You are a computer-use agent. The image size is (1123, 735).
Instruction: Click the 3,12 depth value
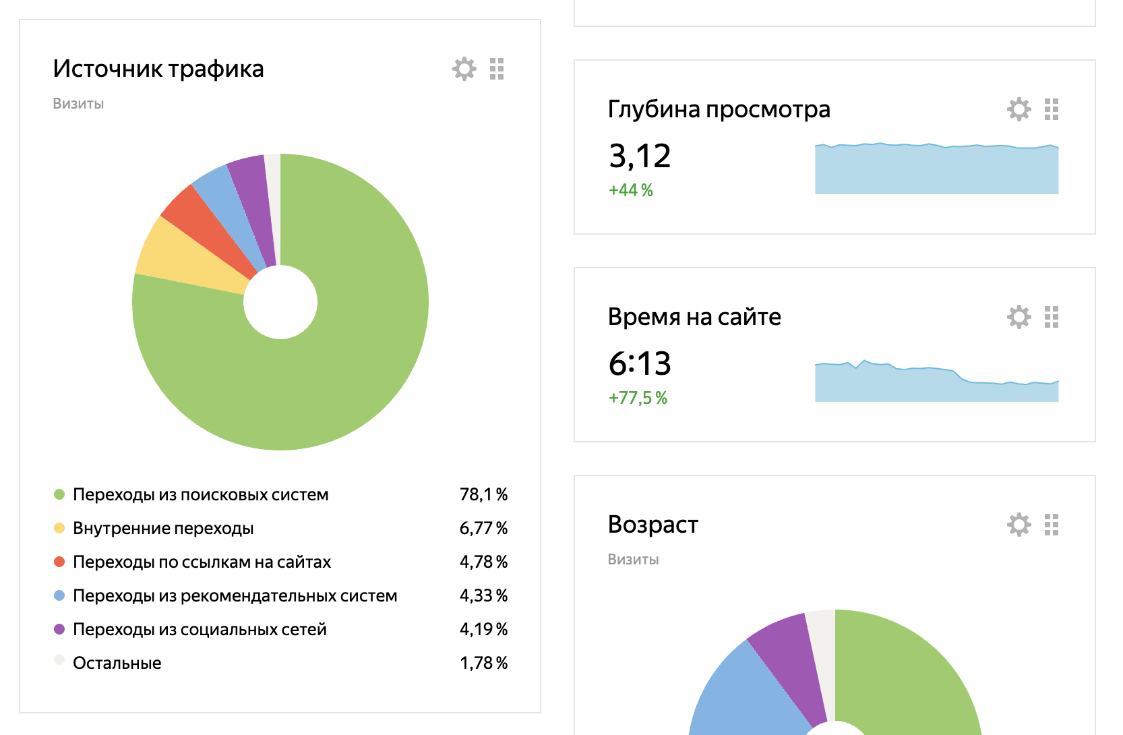tap(640, 156)
